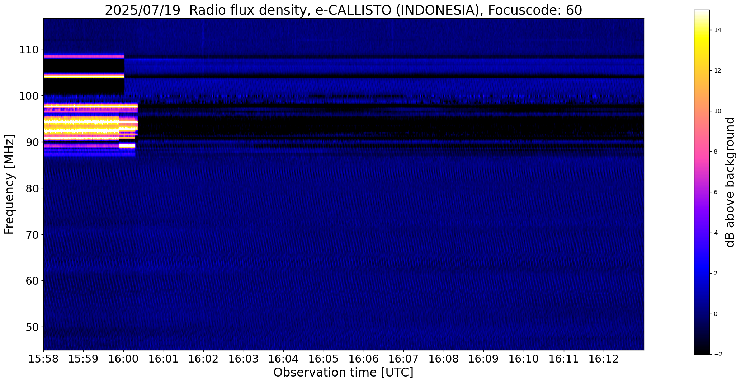Click the colorbar tick label 2
This screenshot has height=383, width=741.
(x=716, y=274)
